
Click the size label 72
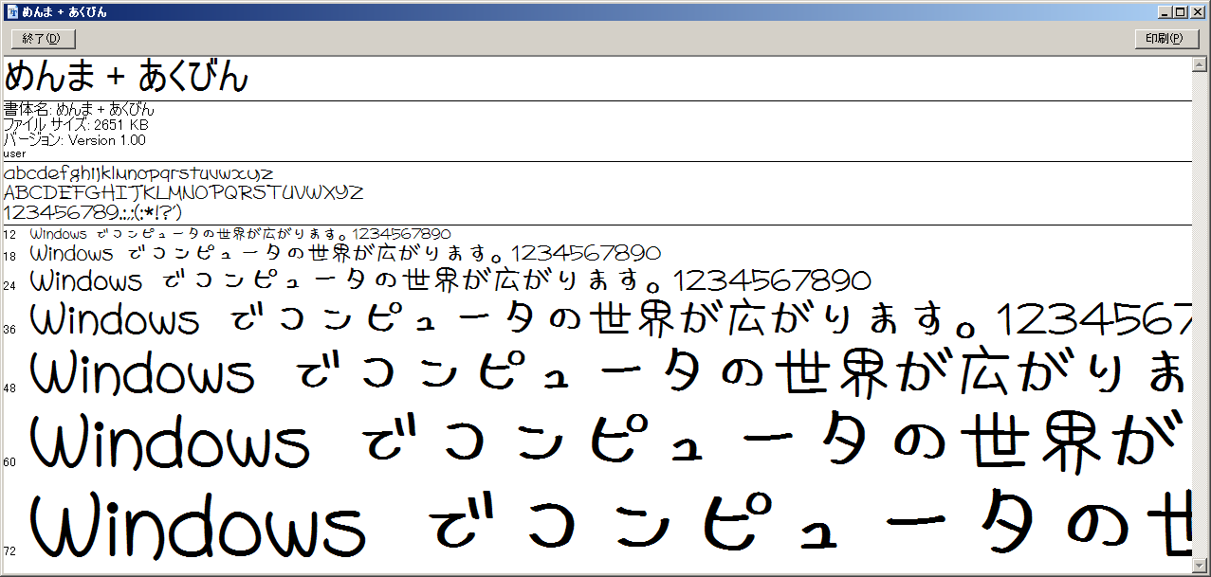pyautogui.click(x=9, y=550)
